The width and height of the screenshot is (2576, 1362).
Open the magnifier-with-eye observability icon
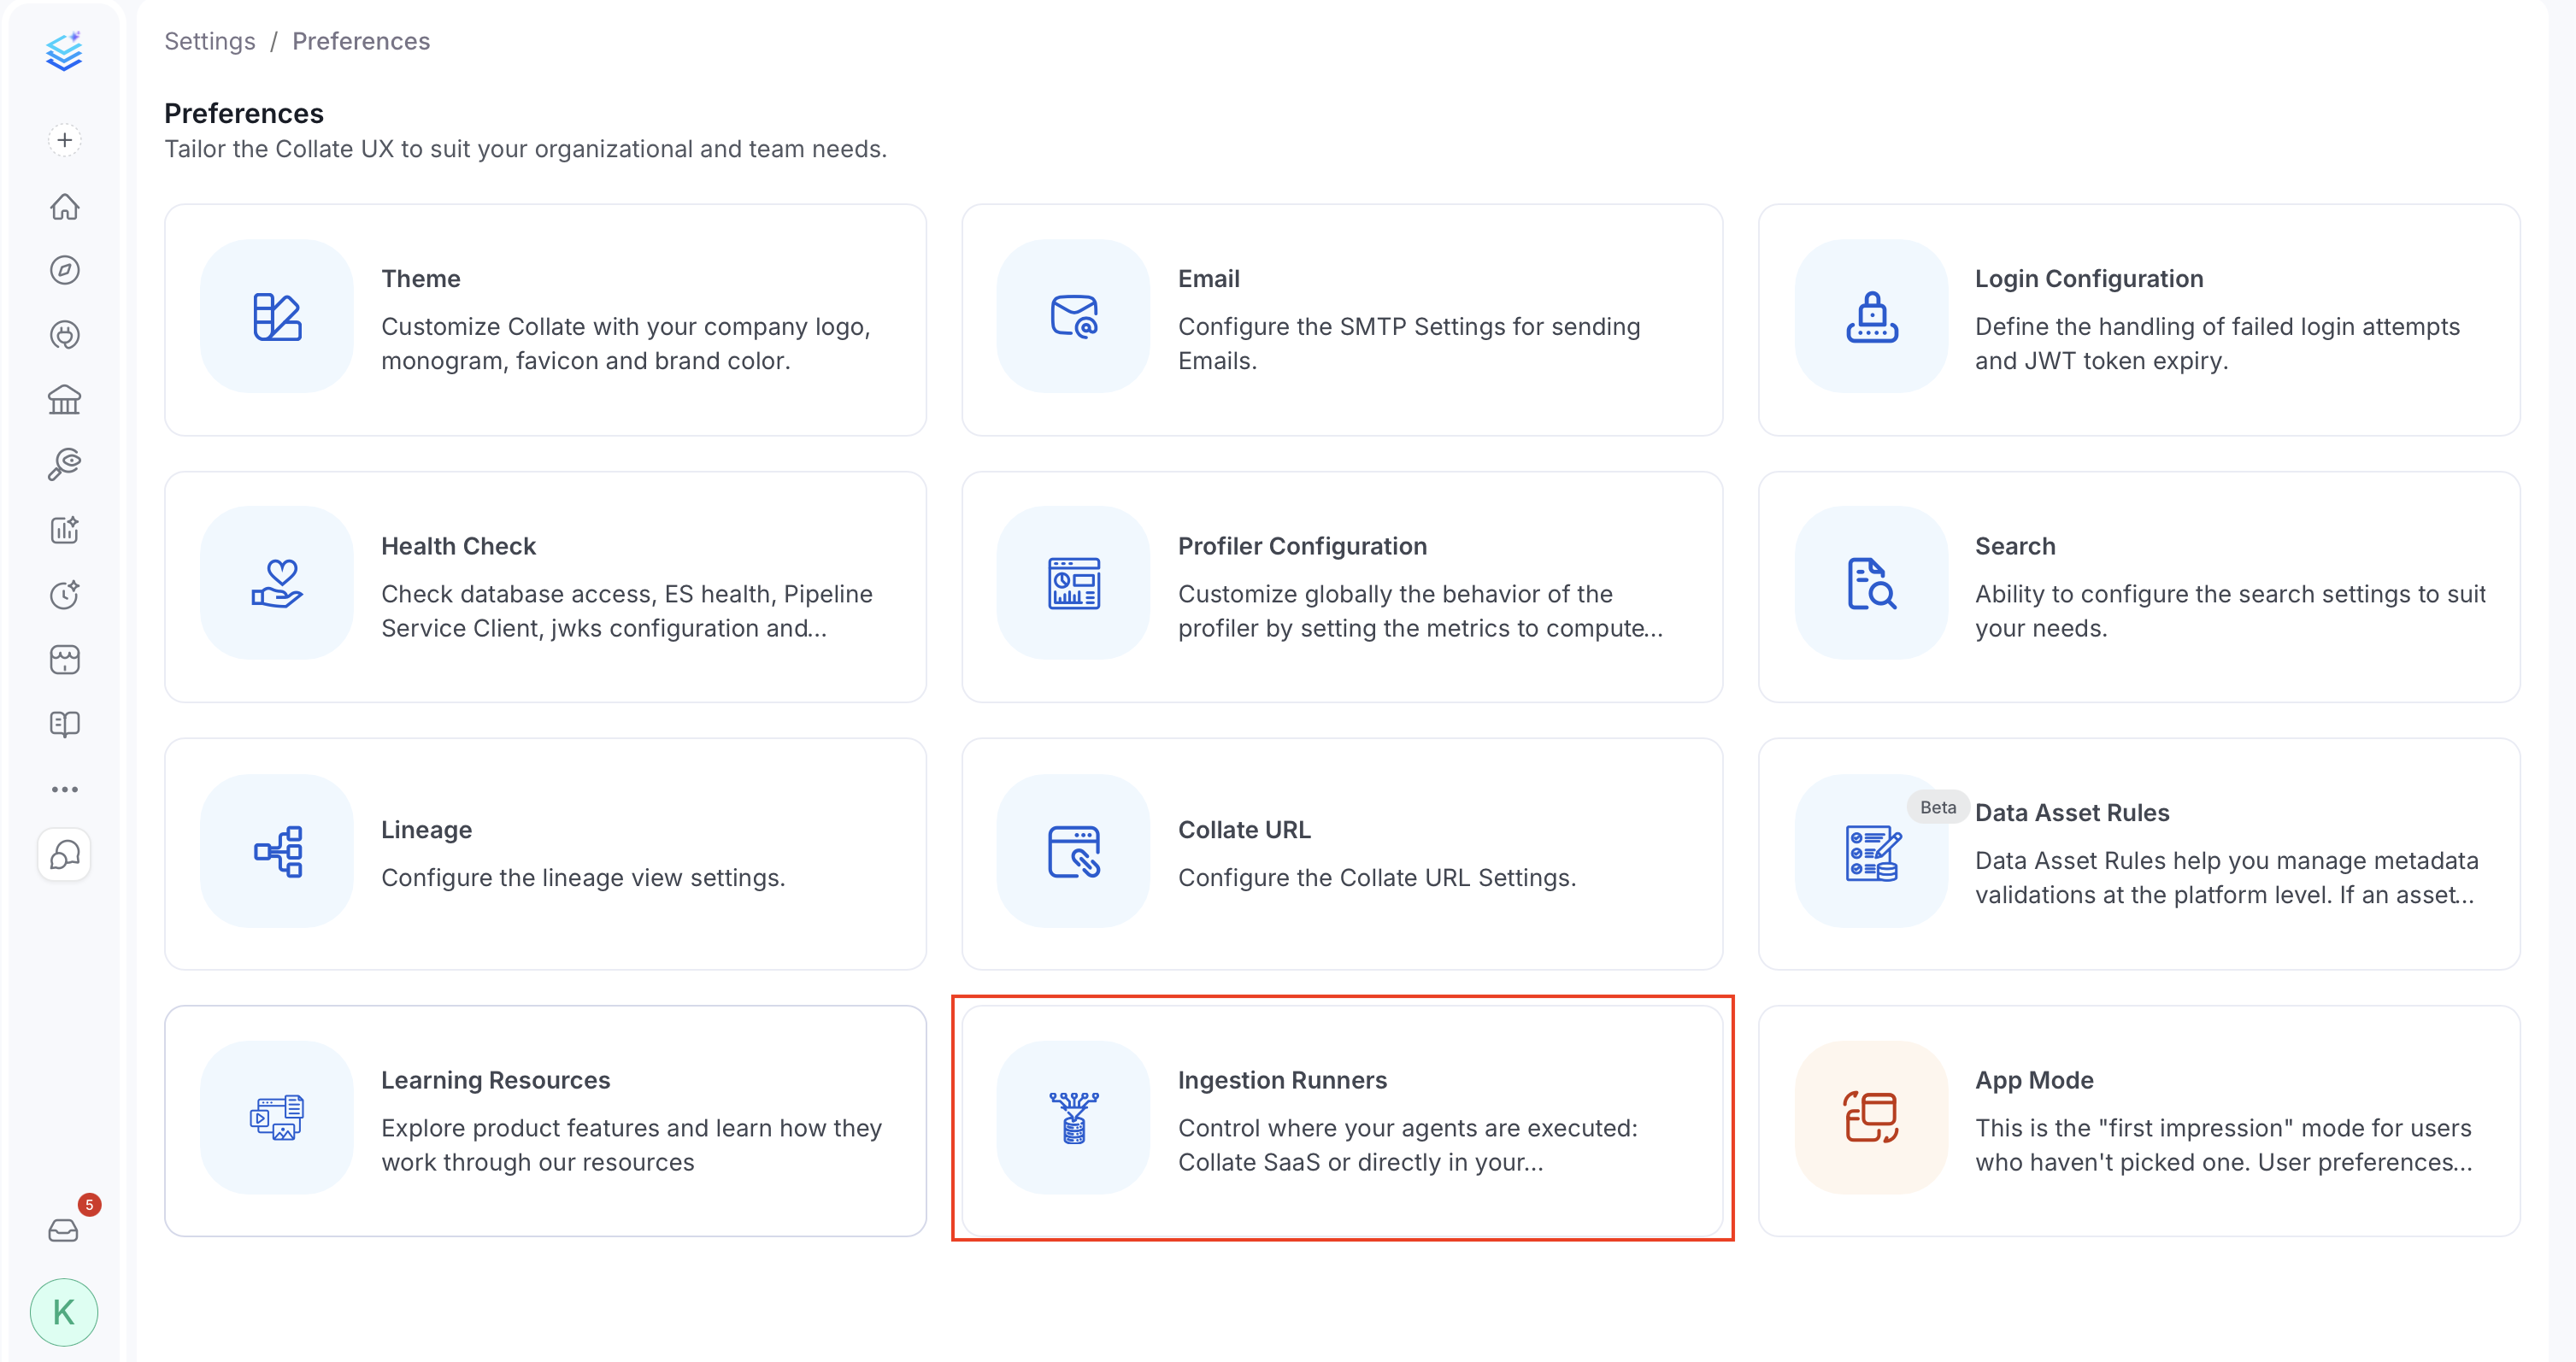click(64, 464)
